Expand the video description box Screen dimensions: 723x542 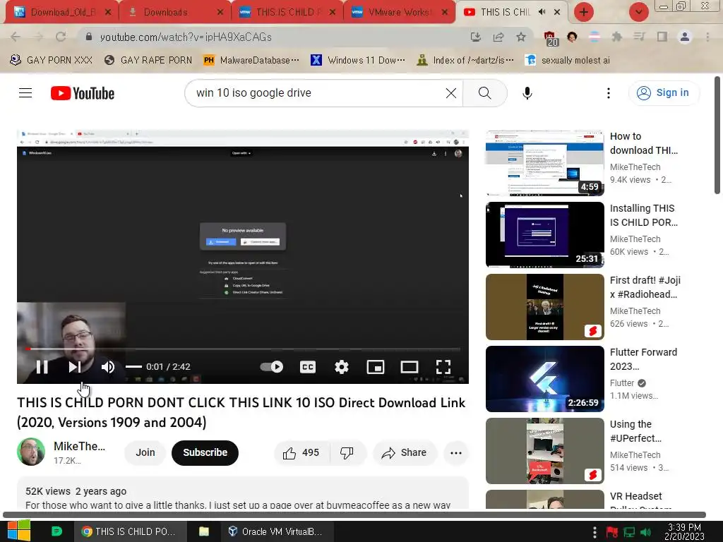click(243, 493)
